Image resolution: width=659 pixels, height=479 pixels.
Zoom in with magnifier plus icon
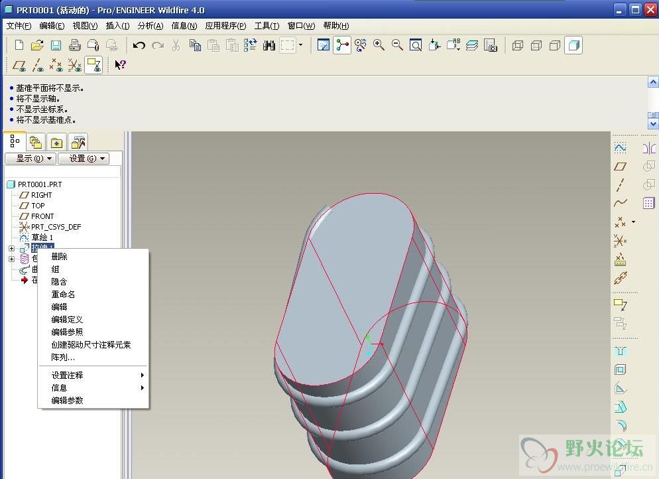pyautogui.click(x=379, y=45)
